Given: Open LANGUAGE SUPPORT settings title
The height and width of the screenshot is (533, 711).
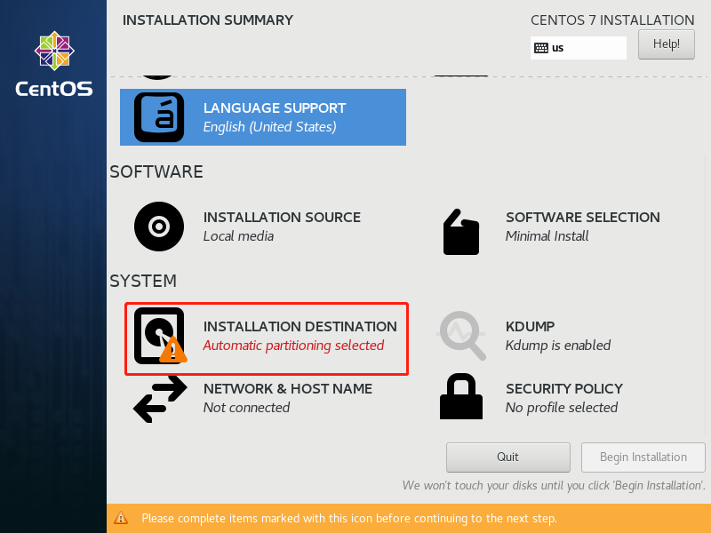Looking at the screenshot, I should [x=275, y=108].
